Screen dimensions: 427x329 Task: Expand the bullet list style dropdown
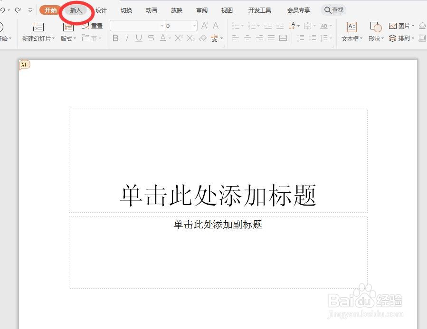(x=241, y=26)
